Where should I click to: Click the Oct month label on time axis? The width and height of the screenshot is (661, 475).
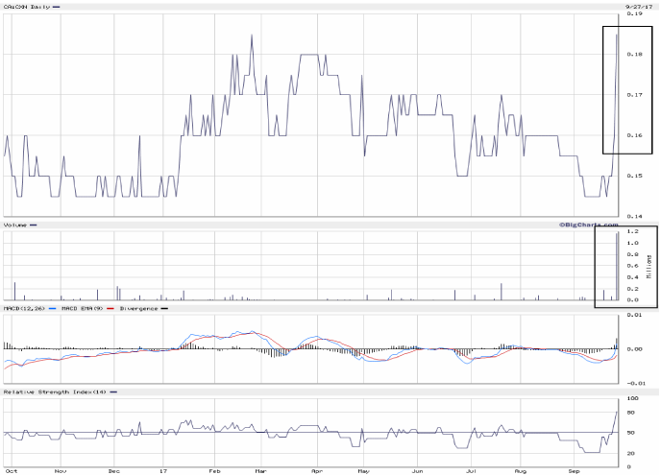pos(11,471)
